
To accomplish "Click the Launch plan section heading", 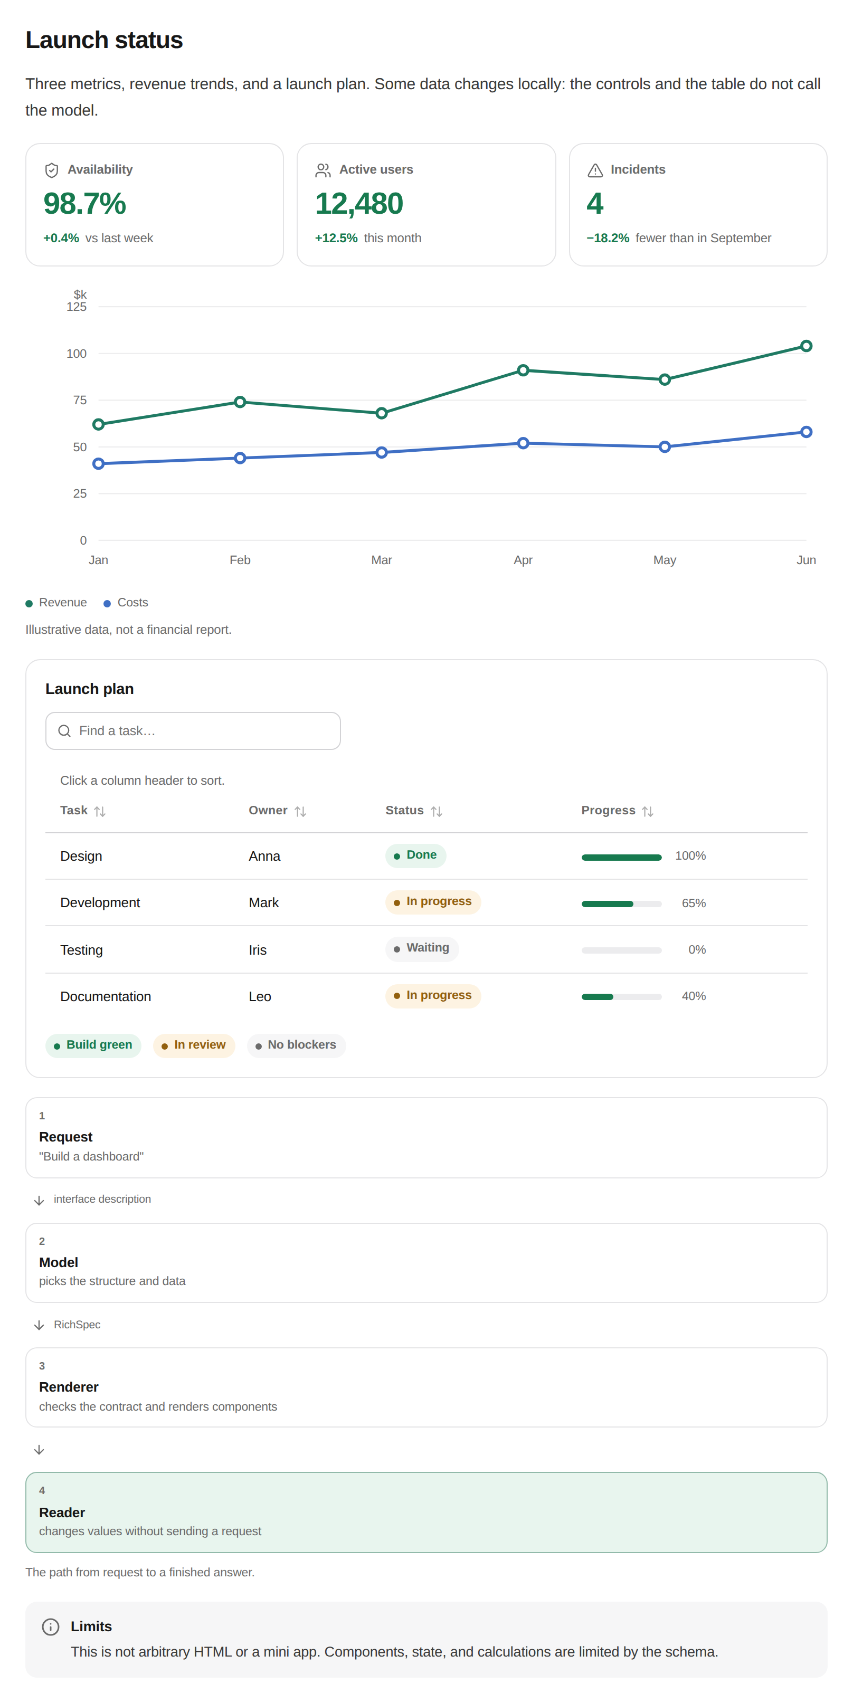I will [89, 689].
